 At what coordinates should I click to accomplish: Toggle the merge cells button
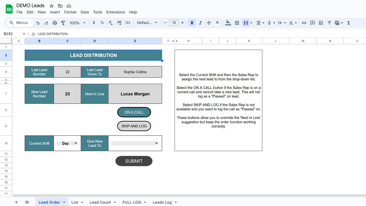click(246, 23)
